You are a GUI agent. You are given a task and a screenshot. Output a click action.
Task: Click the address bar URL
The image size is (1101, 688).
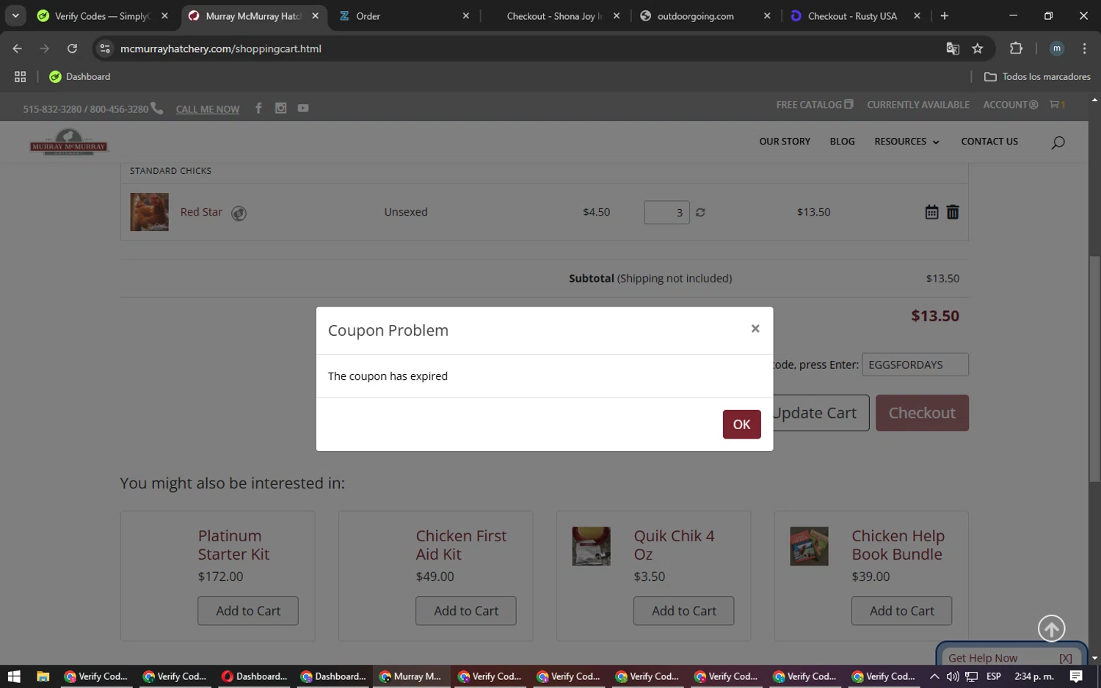(221, 48)
